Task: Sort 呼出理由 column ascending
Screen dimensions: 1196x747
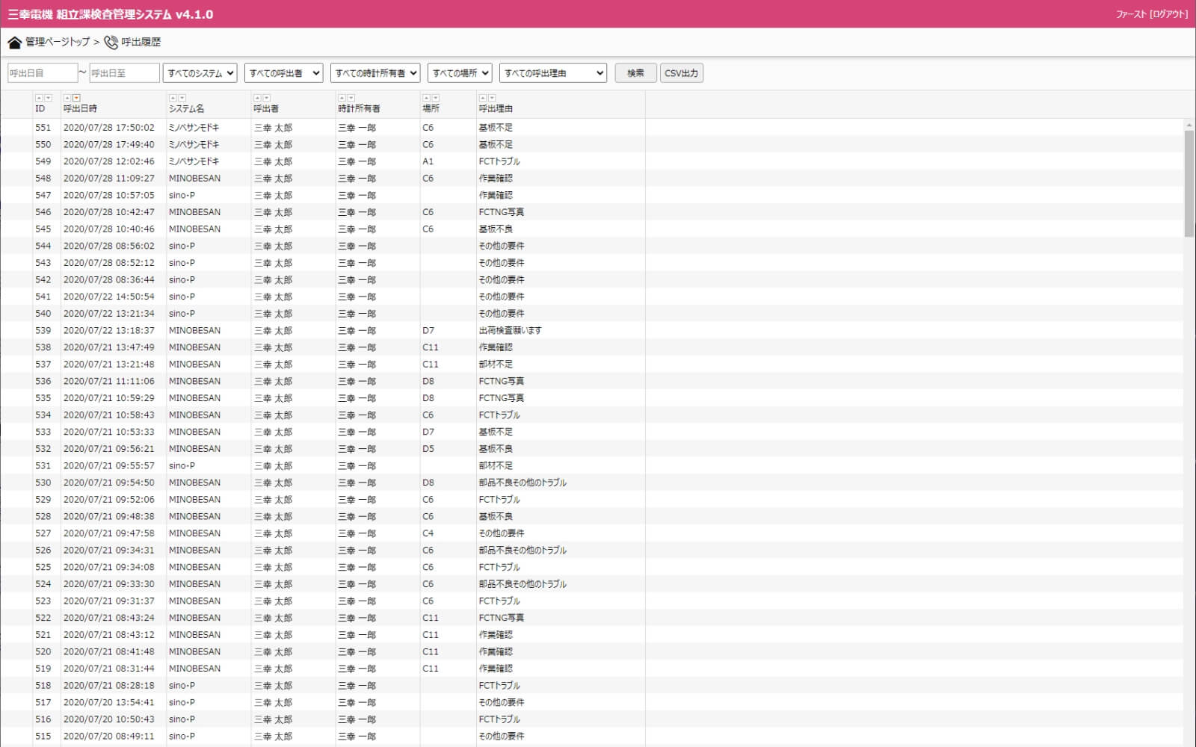Action: pos(482,98)
